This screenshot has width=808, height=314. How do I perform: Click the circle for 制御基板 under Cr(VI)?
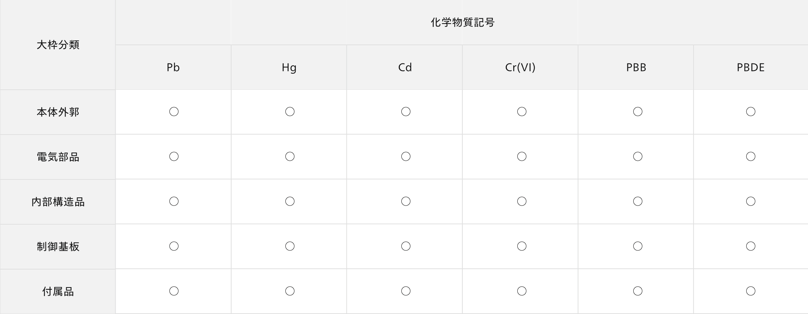521,246
